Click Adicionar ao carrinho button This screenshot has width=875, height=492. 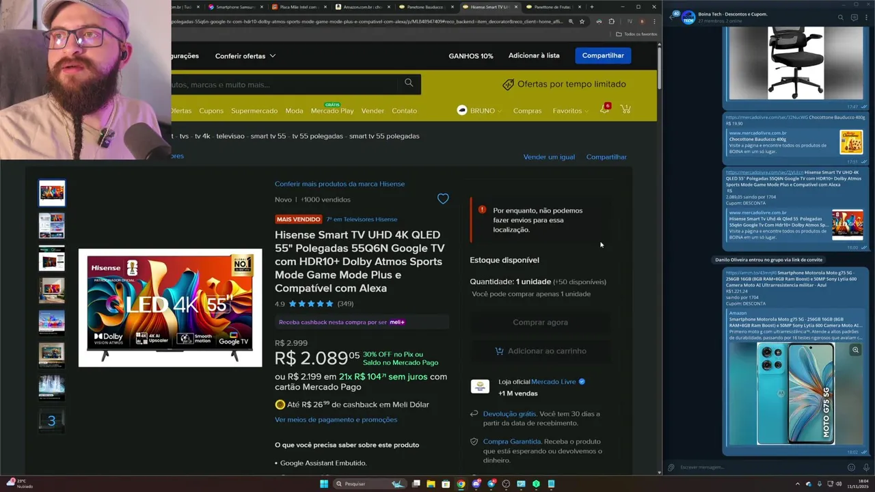[540, 351]
